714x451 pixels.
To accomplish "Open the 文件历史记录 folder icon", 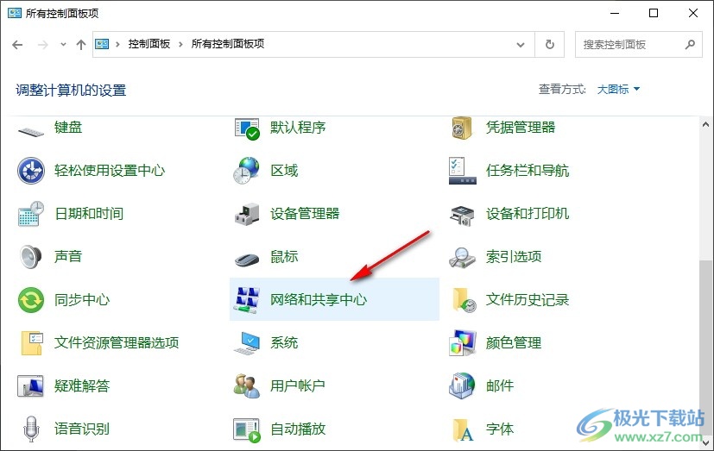I will click(x=464, y=299).
